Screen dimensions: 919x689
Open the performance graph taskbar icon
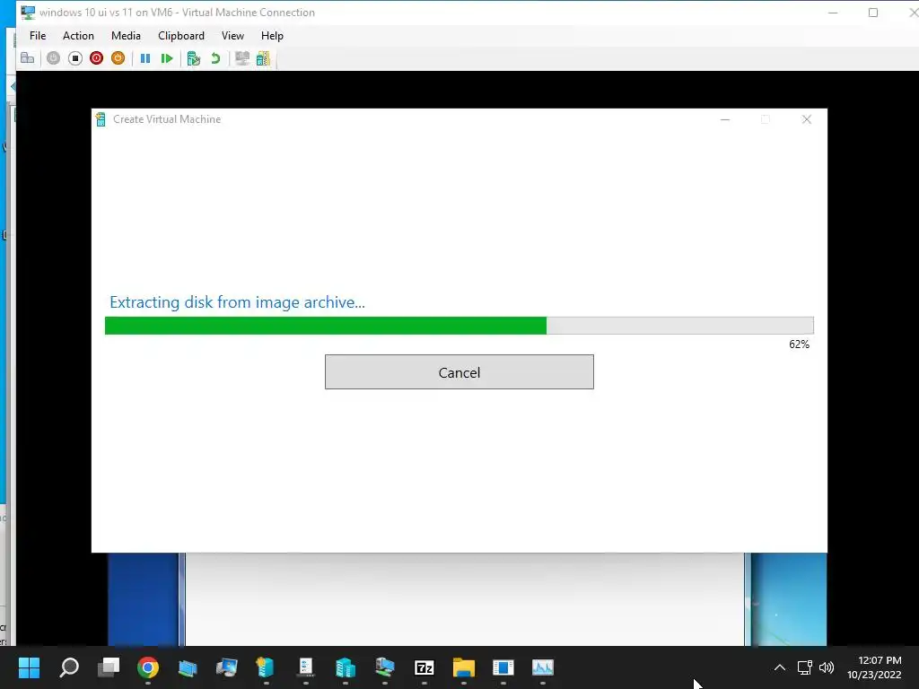543,667
